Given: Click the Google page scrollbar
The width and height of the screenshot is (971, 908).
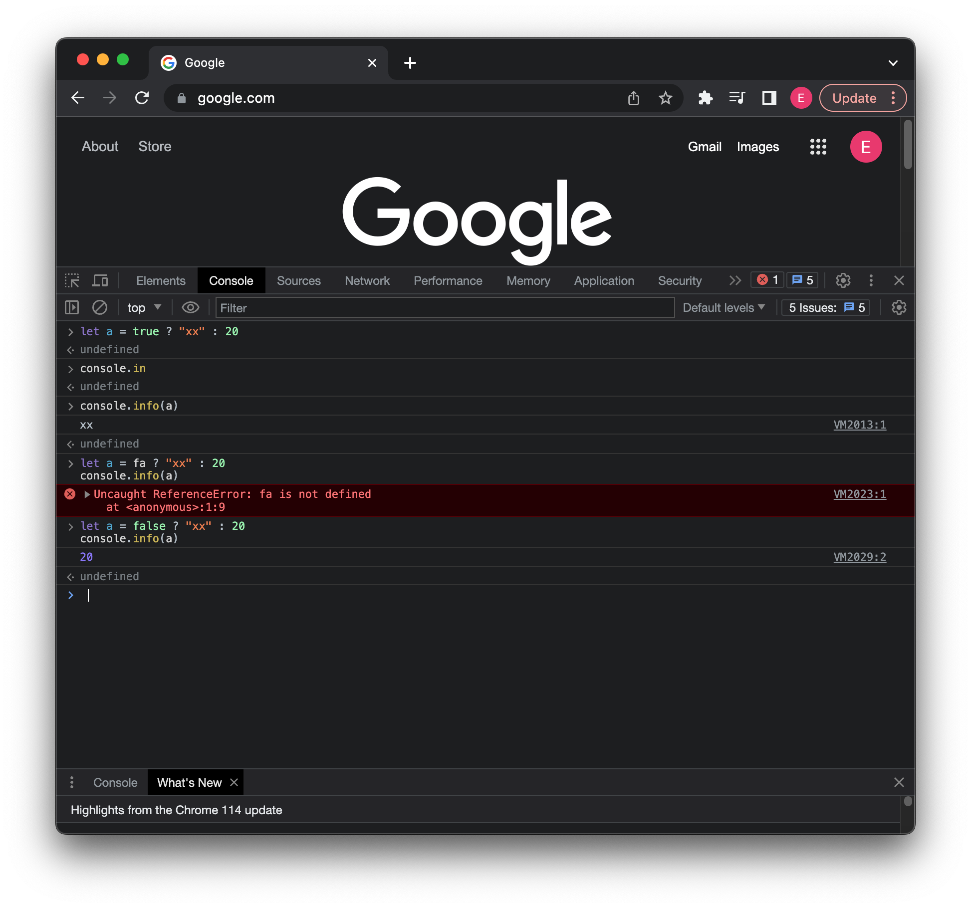Looking at the screenshot, I should 908,145.
